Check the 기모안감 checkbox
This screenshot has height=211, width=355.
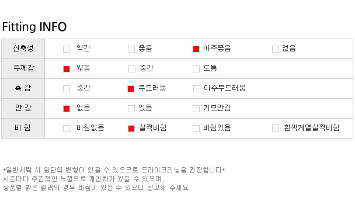tap(196, 109)
